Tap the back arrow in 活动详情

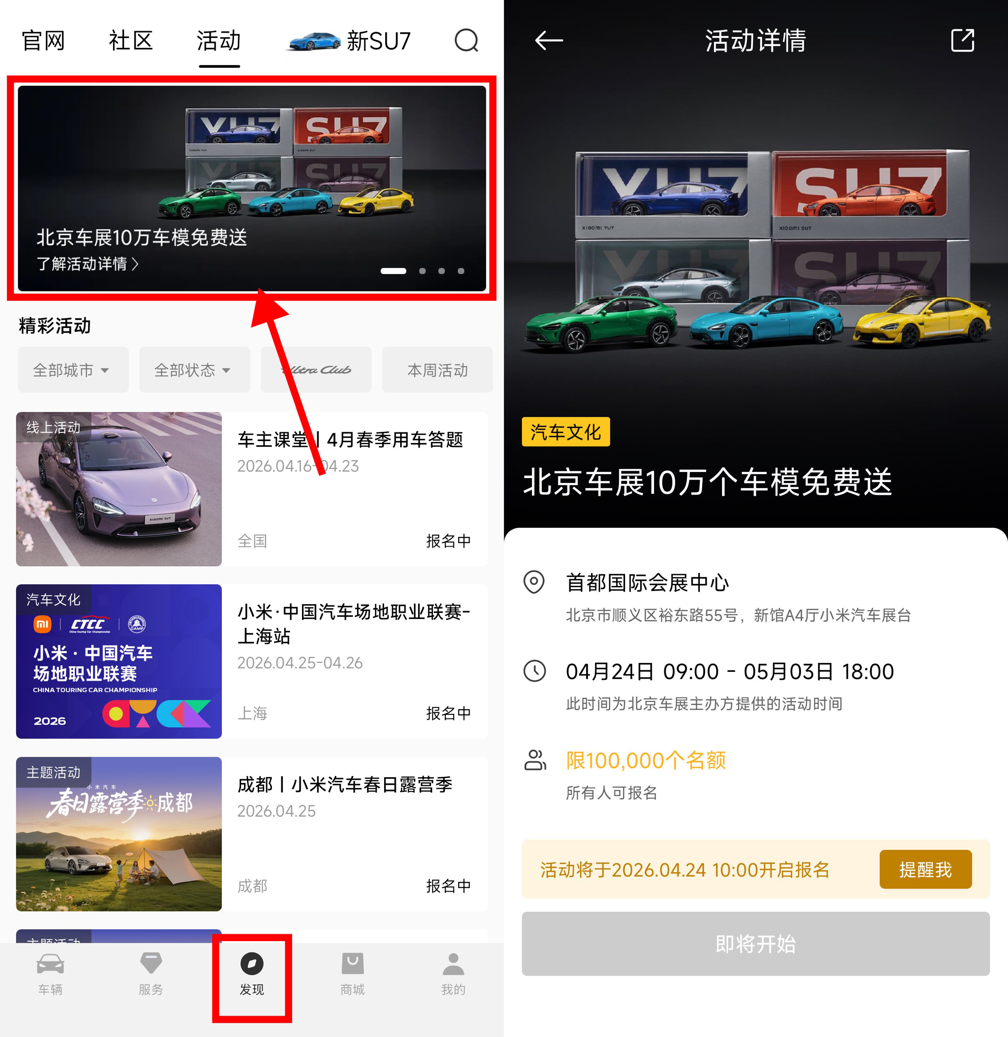click(548, 40)
